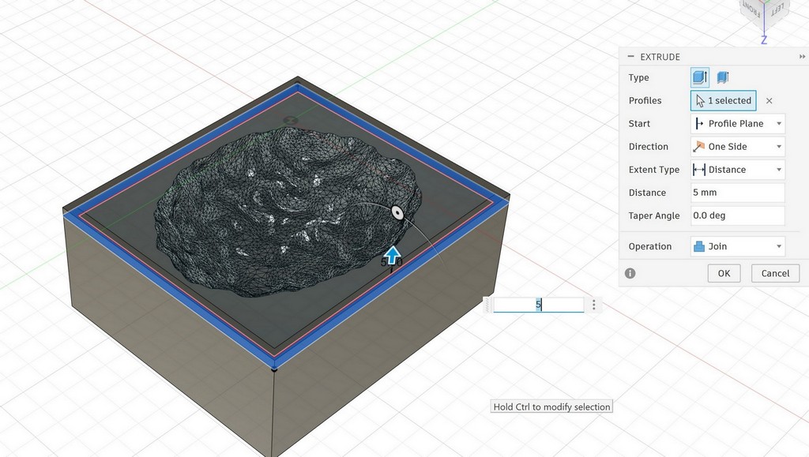The width and height of the screenshot is (809, 457).
Task: Click the ViewCube in the corner
Action: pos(765,13)
